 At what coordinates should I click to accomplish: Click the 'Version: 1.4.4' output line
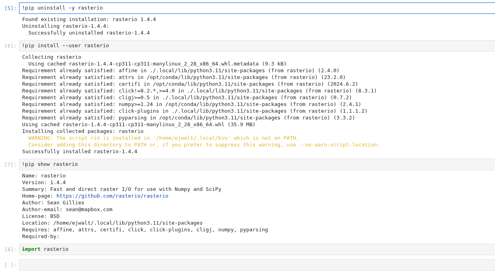click(x=44, y=183)
